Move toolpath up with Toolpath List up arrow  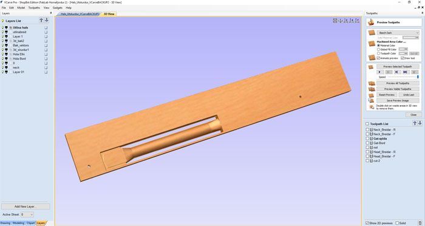[x=415, y=123]
